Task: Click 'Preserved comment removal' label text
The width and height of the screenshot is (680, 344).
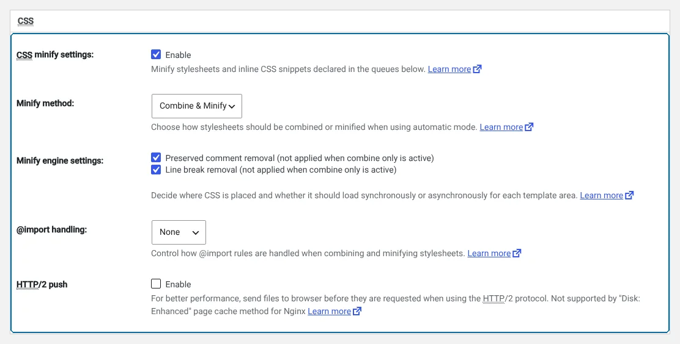Action: click(x=300, y=159)
